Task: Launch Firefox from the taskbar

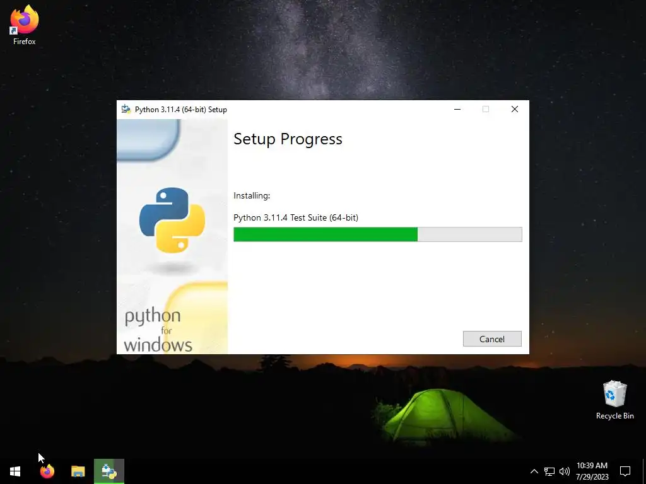Action: (x=47, y=471)
